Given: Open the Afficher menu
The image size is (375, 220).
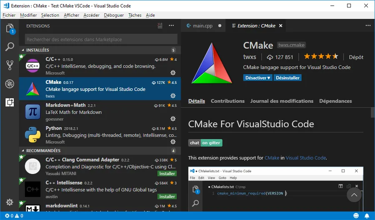Looking at the screenshot, I should click(71, 15).
